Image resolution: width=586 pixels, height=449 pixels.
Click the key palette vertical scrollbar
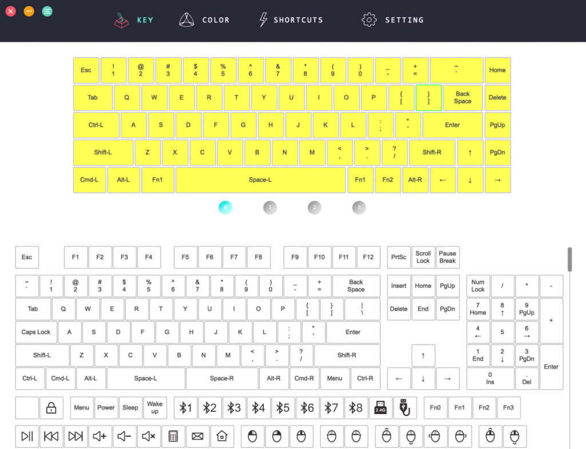click(569, 259)
